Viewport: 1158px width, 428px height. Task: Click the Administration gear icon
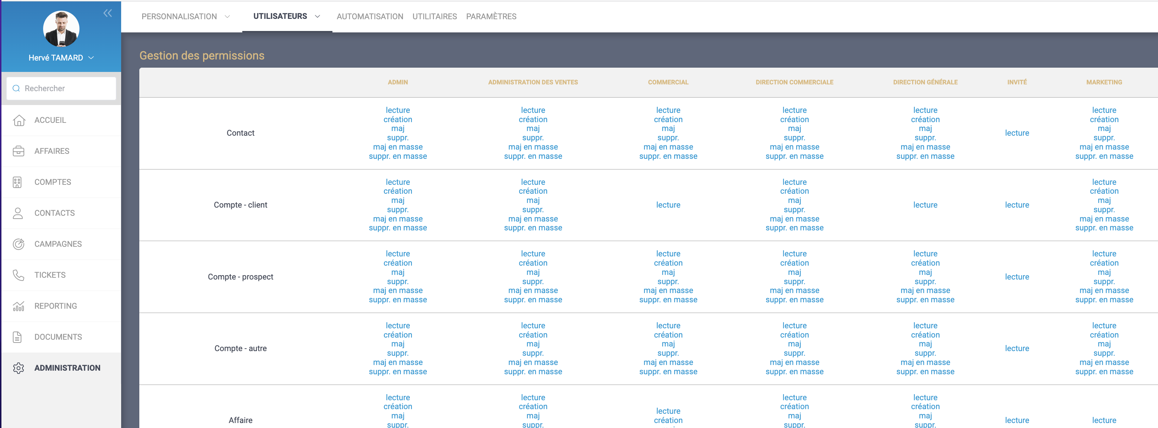[x=19, y=368]
